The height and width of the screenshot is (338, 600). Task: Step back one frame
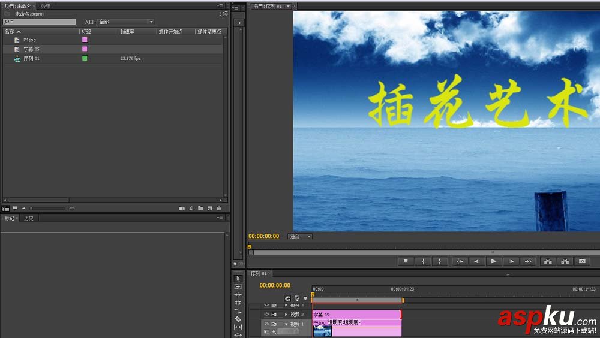(477, 261)
